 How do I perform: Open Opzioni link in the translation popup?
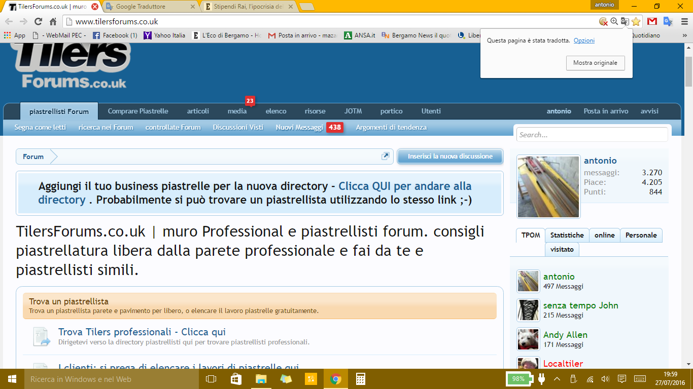coord(584,41)
